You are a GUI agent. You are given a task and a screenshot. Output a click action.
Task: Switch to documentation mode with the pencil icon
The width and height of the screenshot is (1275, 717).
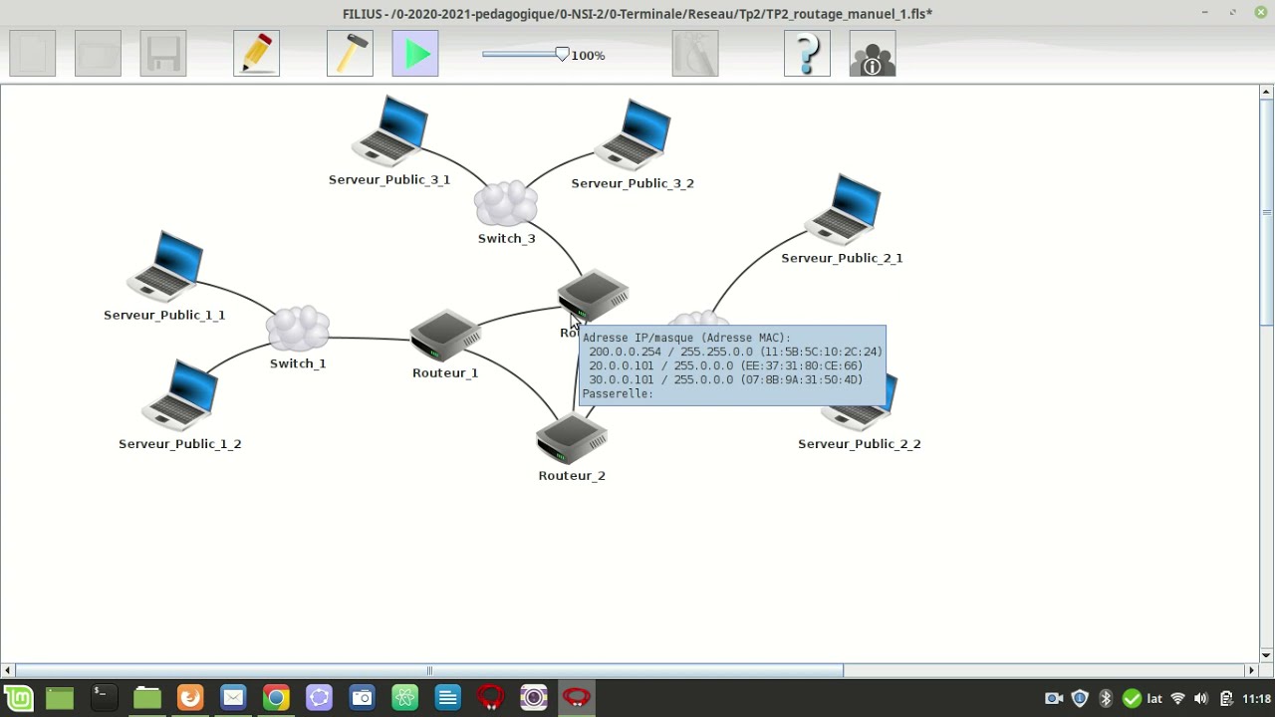coord(257,54)
